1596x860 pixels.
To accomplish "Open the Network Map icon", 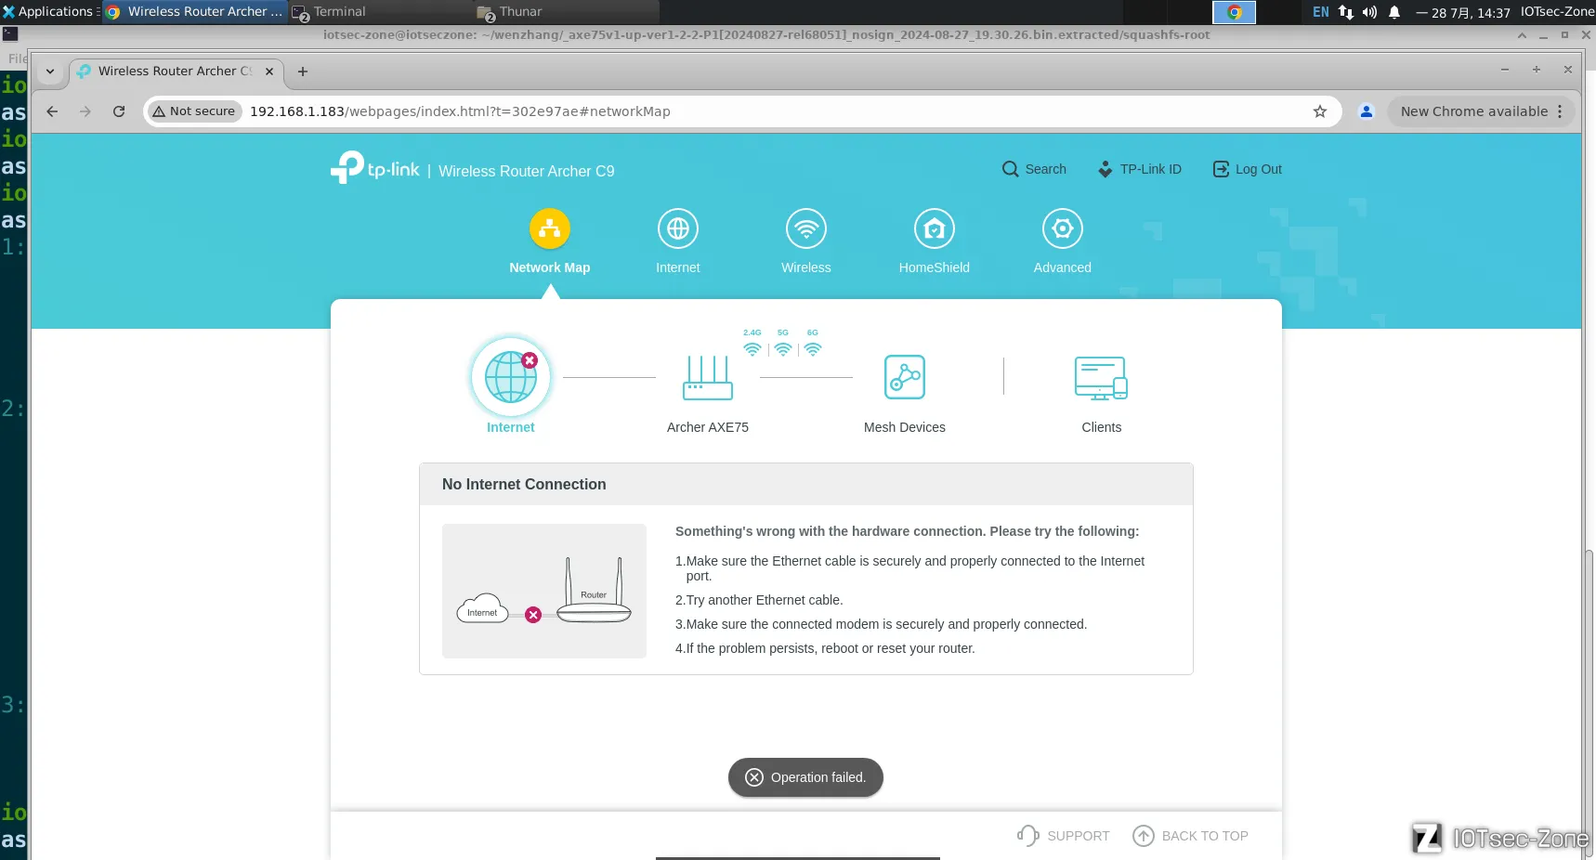I will click(549, 228).
